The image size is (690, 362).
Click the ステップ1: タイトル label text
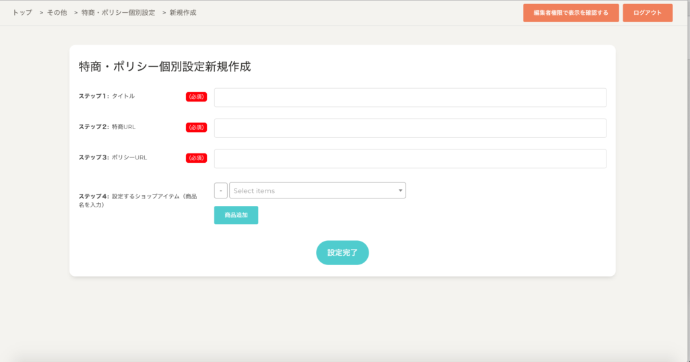(x=106, y=96)
